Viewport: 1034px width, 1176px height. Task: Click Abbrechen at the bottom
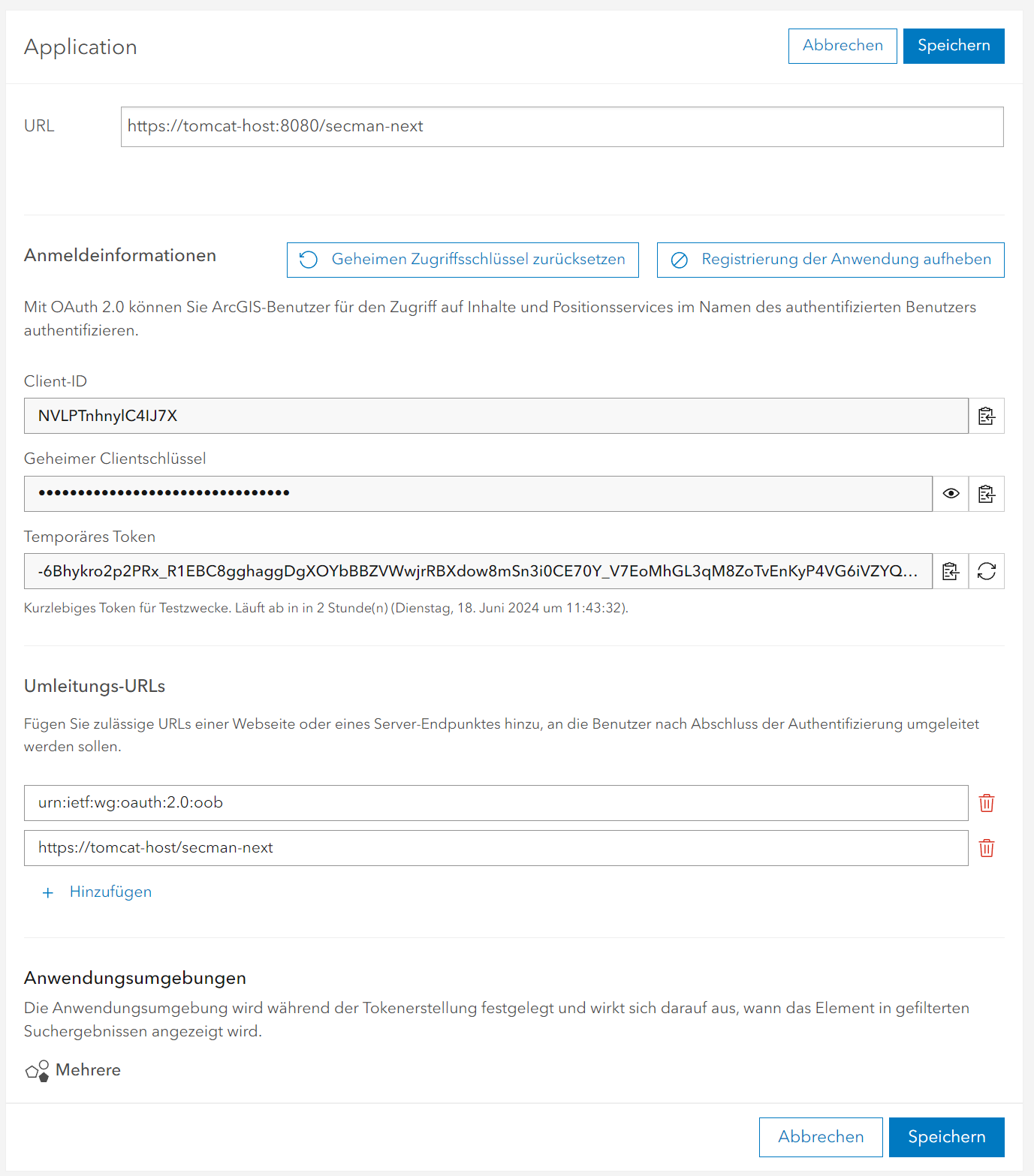click(821, 1137)
